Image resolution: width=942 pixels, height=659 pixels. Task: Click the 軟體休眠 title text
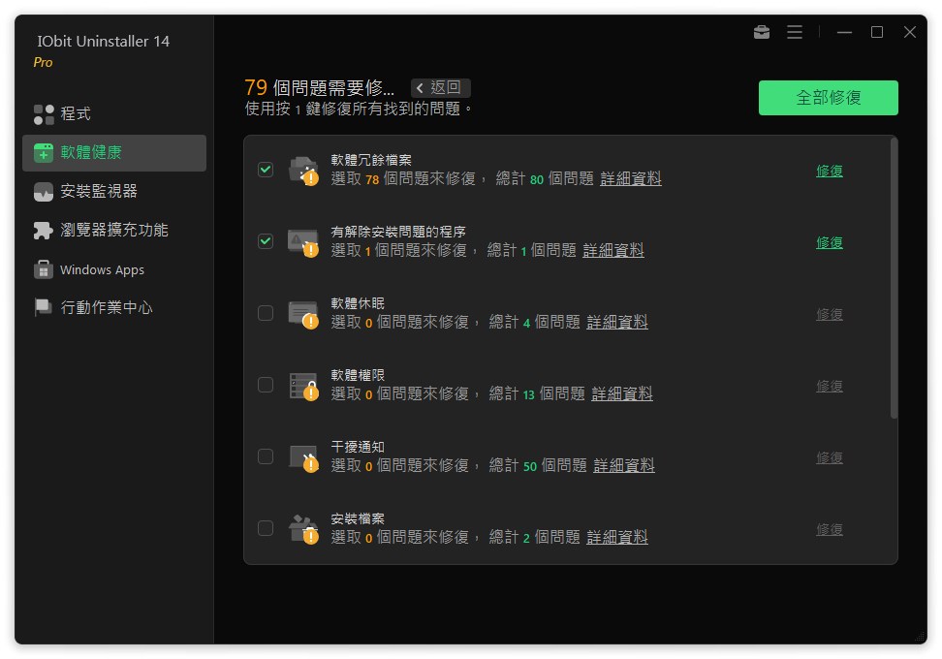click(x=358, y=304)
